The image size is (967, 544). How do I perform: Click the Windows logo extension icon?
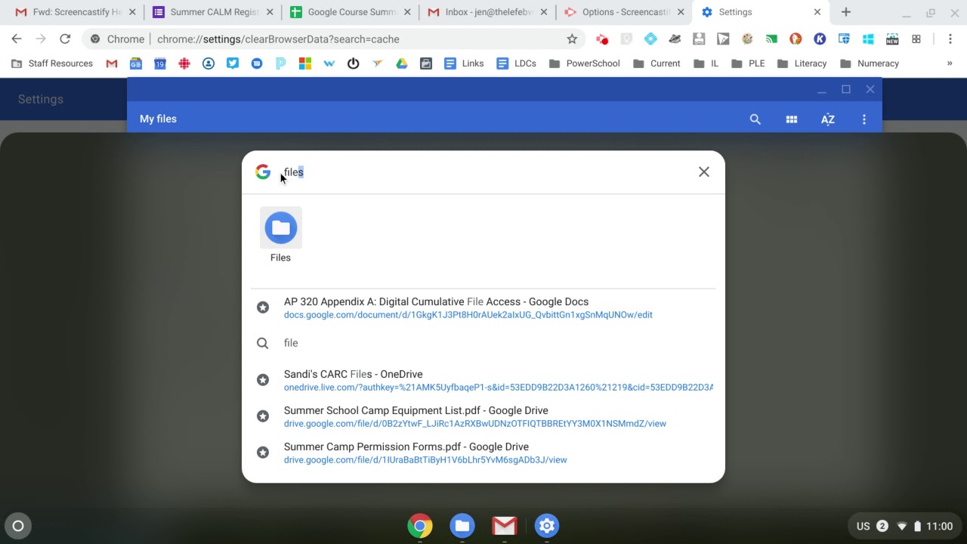click(x=868, y=39)
